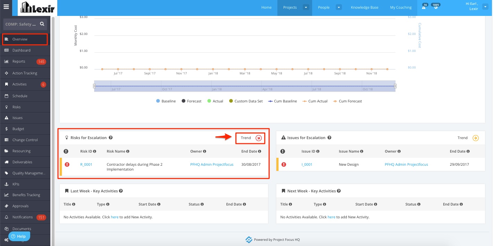The image size is (493, 246).
Task: Click Risk ID column info icon
Action: click(x=95, y=152)
